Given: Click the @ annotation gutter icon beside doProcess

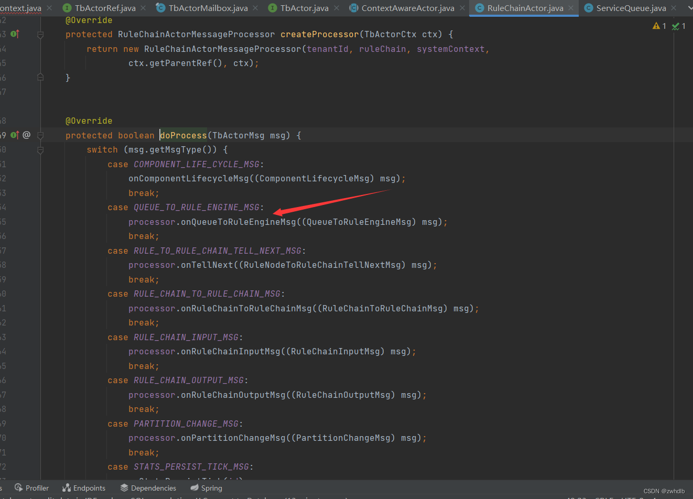Looking at the screenshot, I should [x=26, y=135].
